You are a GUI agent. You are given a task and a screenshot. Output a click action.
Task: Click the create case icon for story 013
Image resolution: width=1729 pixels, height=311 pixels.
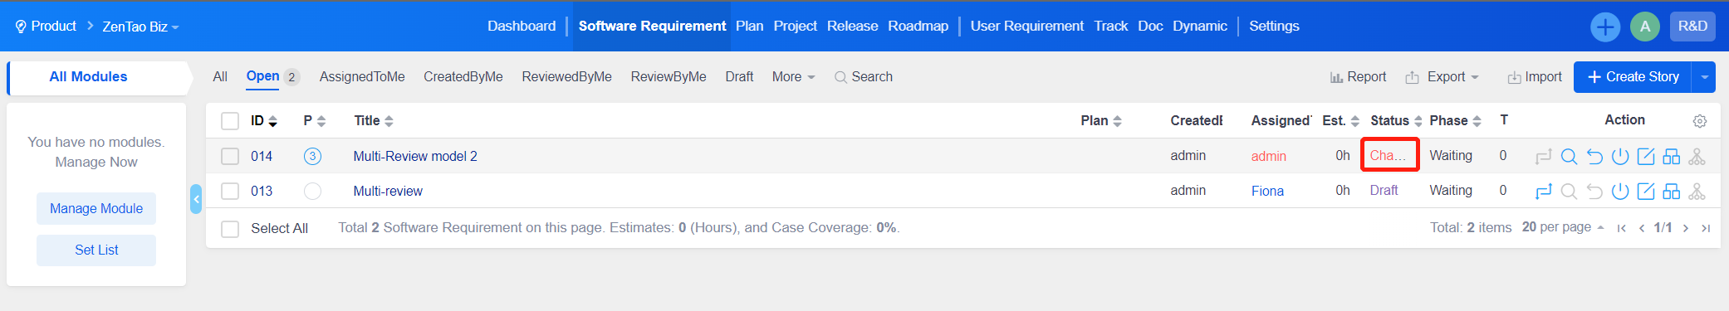point(1672,192)
